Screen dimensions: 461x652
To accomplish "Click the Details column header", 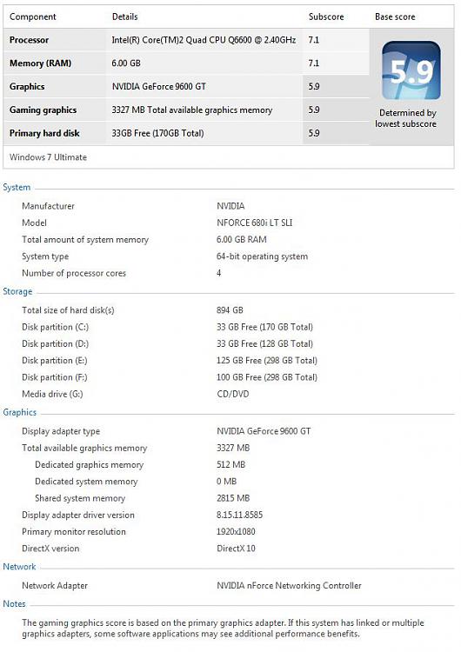I will pyautogui.click(x=125, y=17).
